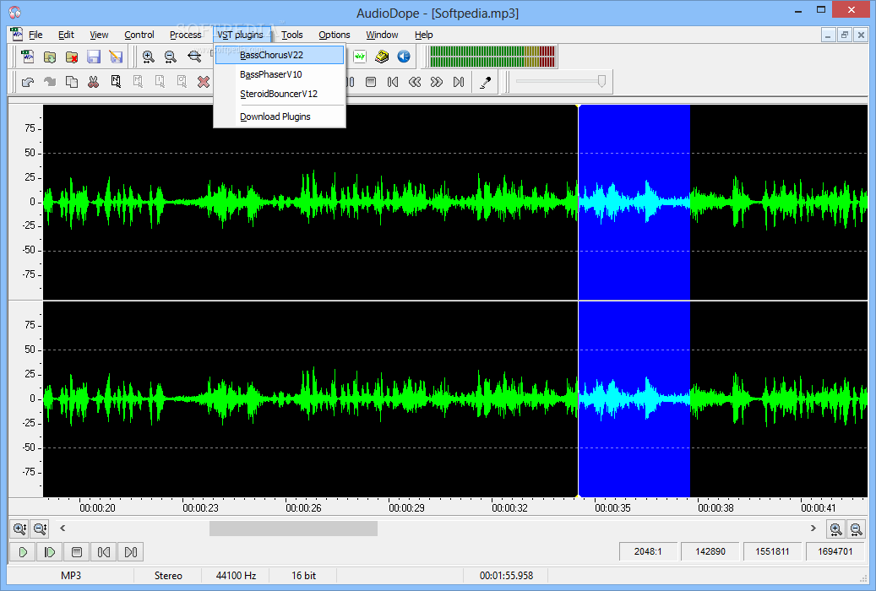Go to end with the bottom transport button

(131, 552)
